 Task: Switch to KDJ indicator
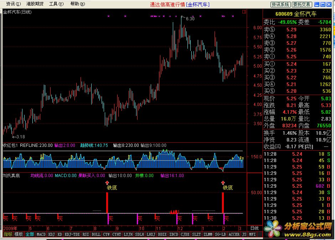coord(51,234)
